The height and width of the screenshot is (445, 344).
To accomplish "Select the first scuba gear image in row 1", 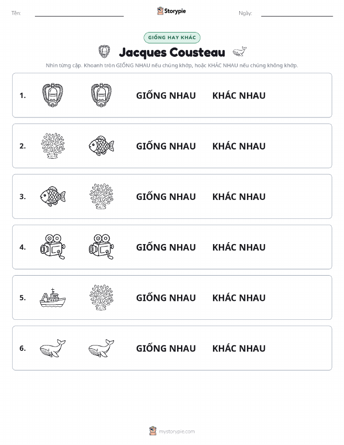I will click(x=52, y=95).
